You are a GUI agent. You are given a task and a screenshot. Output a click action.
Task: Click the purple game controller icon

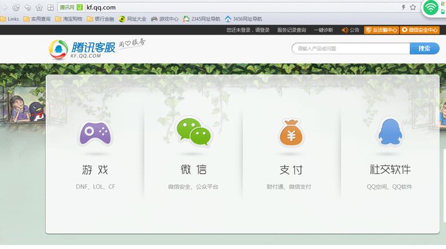pyautogui.click(x=95, y=133)
